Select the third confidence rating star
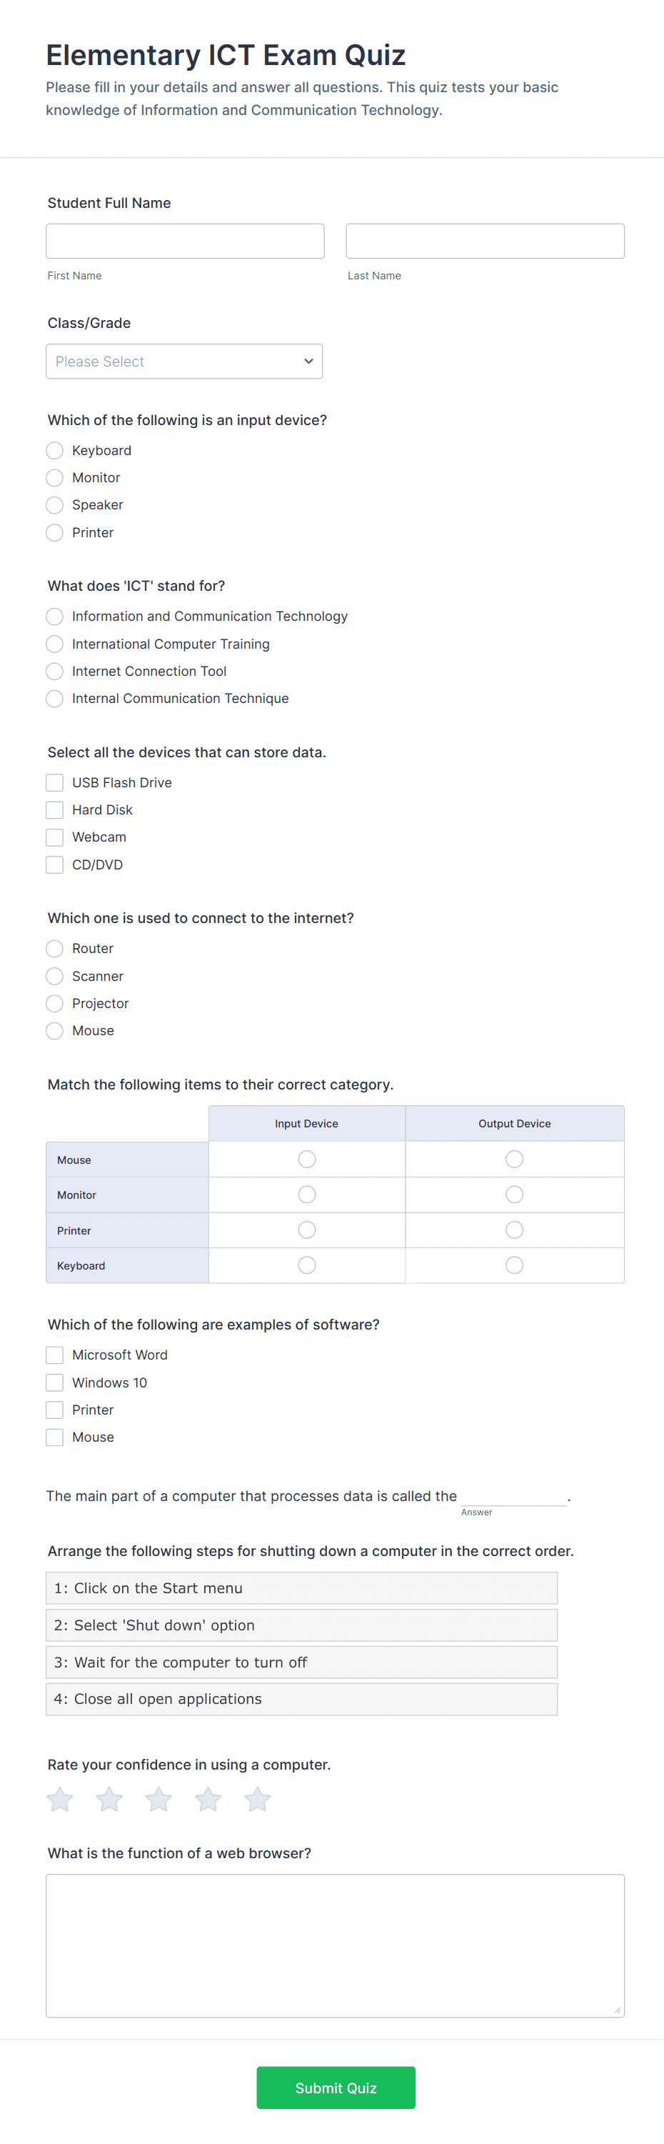The image size is (664, 2144). click(x=159, y=1800)
